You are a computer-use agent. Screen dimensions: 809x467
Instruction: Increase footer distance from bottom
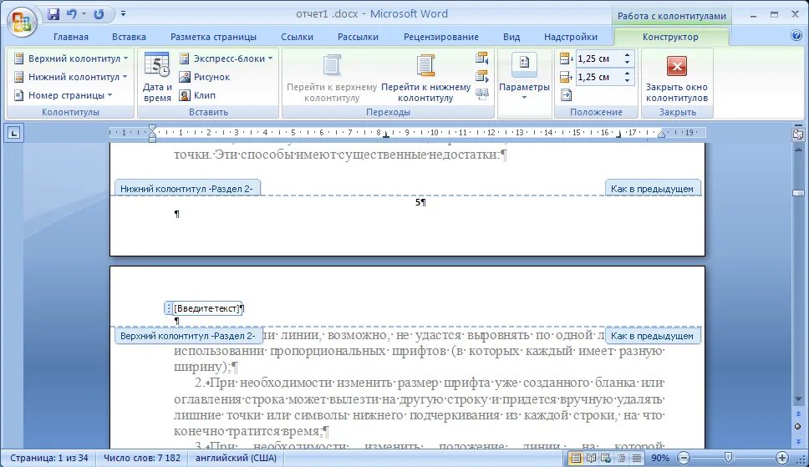628,74
